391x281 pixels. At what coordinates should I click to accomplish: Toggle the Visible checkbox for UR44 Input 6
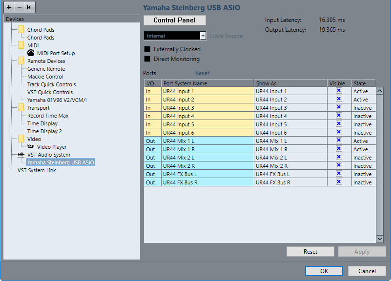339,132
